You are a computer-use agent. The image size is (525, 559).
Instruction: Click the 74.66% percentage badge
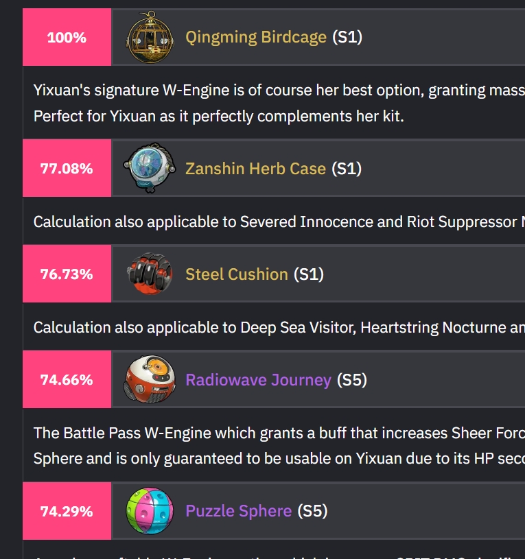click(67, 379)
